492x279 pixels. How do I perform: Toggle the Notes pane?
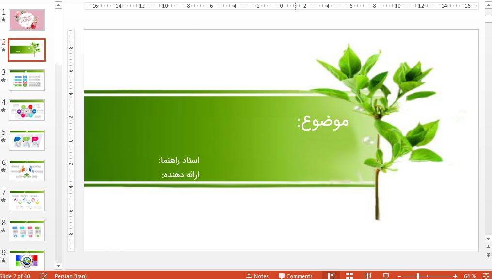(x=257, y=276)
